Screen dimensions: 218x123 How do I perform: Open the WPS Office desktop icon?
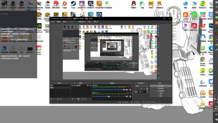tap(203, 27)
